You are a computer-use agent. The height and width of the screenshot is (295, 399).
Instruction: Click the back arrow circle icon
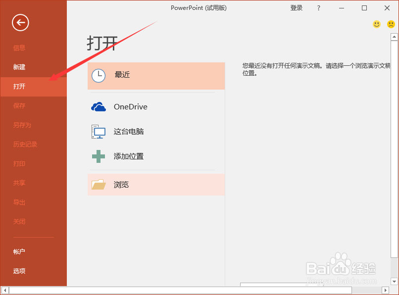click(20, 23)
